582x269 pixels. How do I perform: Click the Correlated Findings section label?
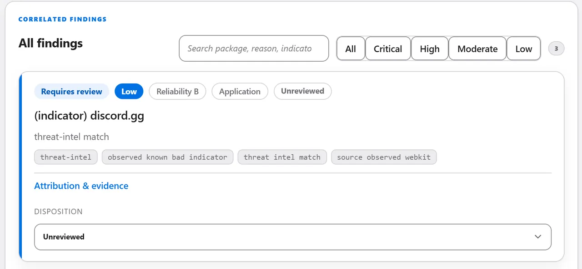pyautogui.click(x=62, y=19)
